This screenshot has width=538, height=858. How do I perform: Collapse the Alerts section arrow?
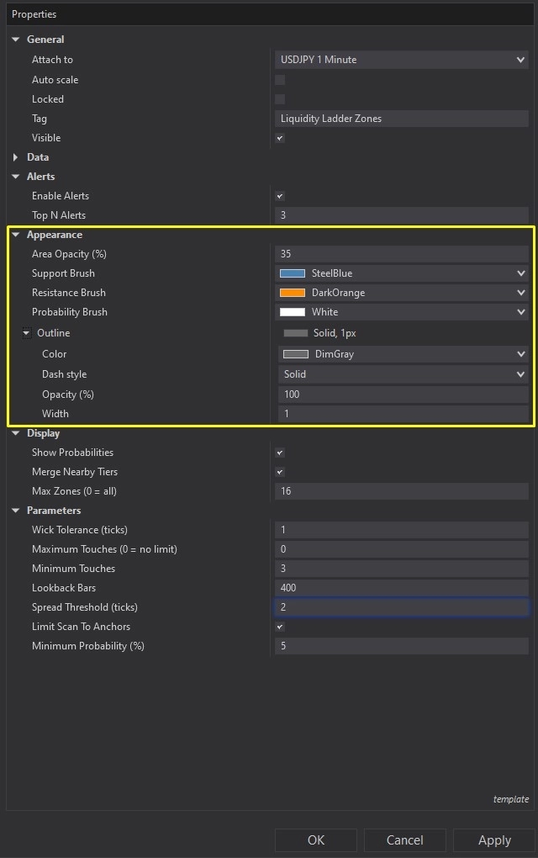click(x=15, y=177)
